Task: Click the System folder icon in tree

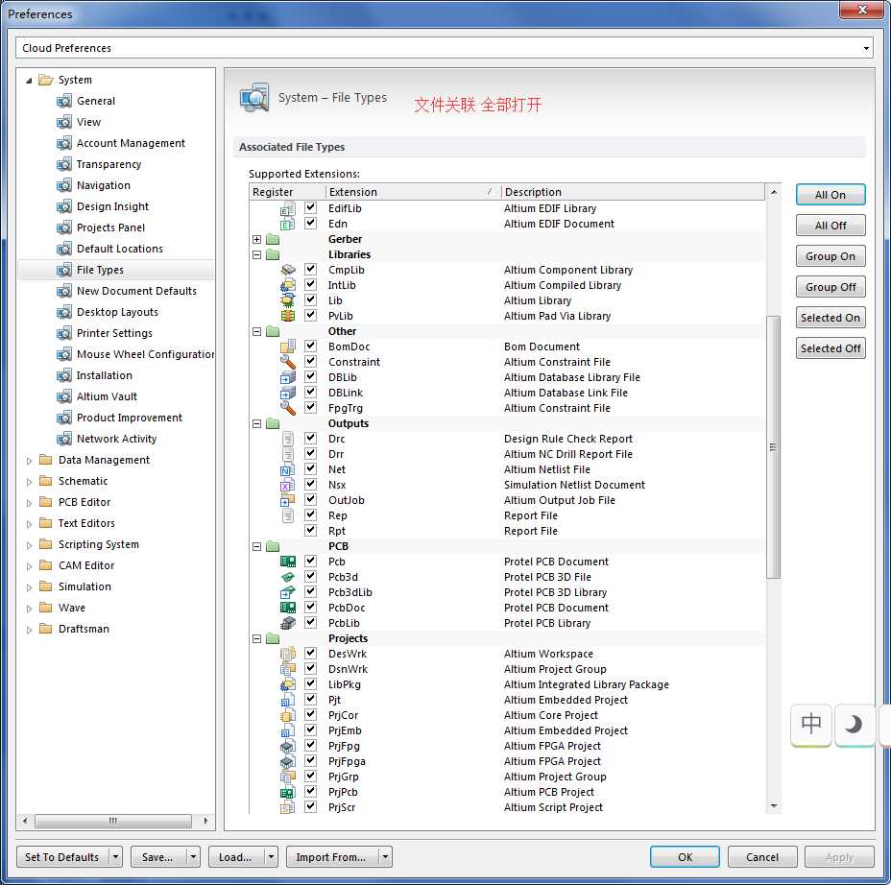Action: tap(45, 80)
